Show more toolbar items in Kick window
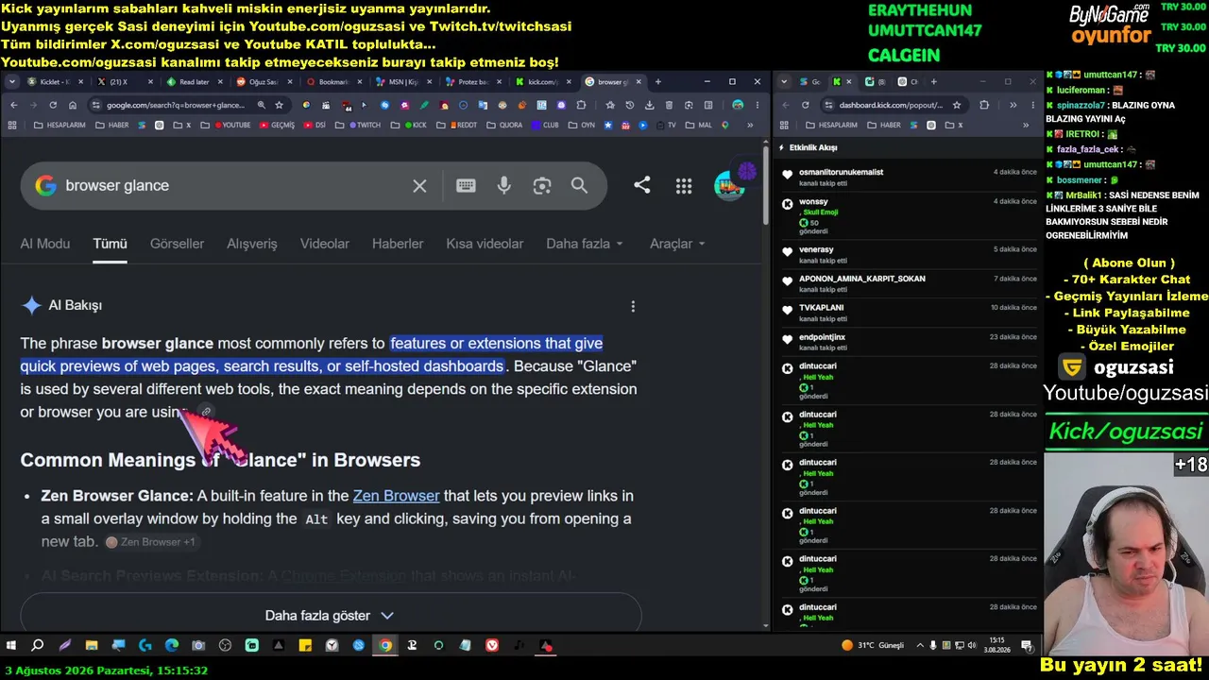This screenshot has width=1209, height=680. pos(1013,105)
